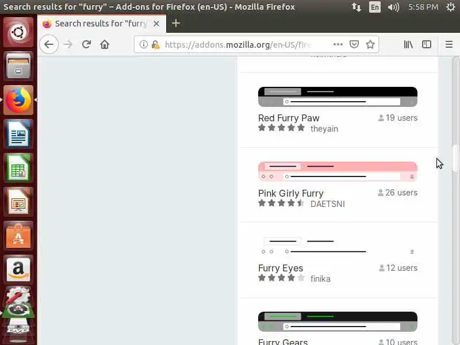Image resolution: width=460 pixels, height=345 pixels.
Task: Open System Settings wrench-gear icon
Action: 18,295
